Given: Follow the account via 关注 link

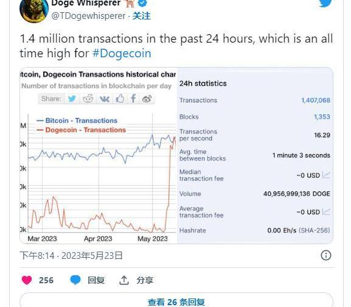Looking at the screenshot, I should (x=142, y=16).
